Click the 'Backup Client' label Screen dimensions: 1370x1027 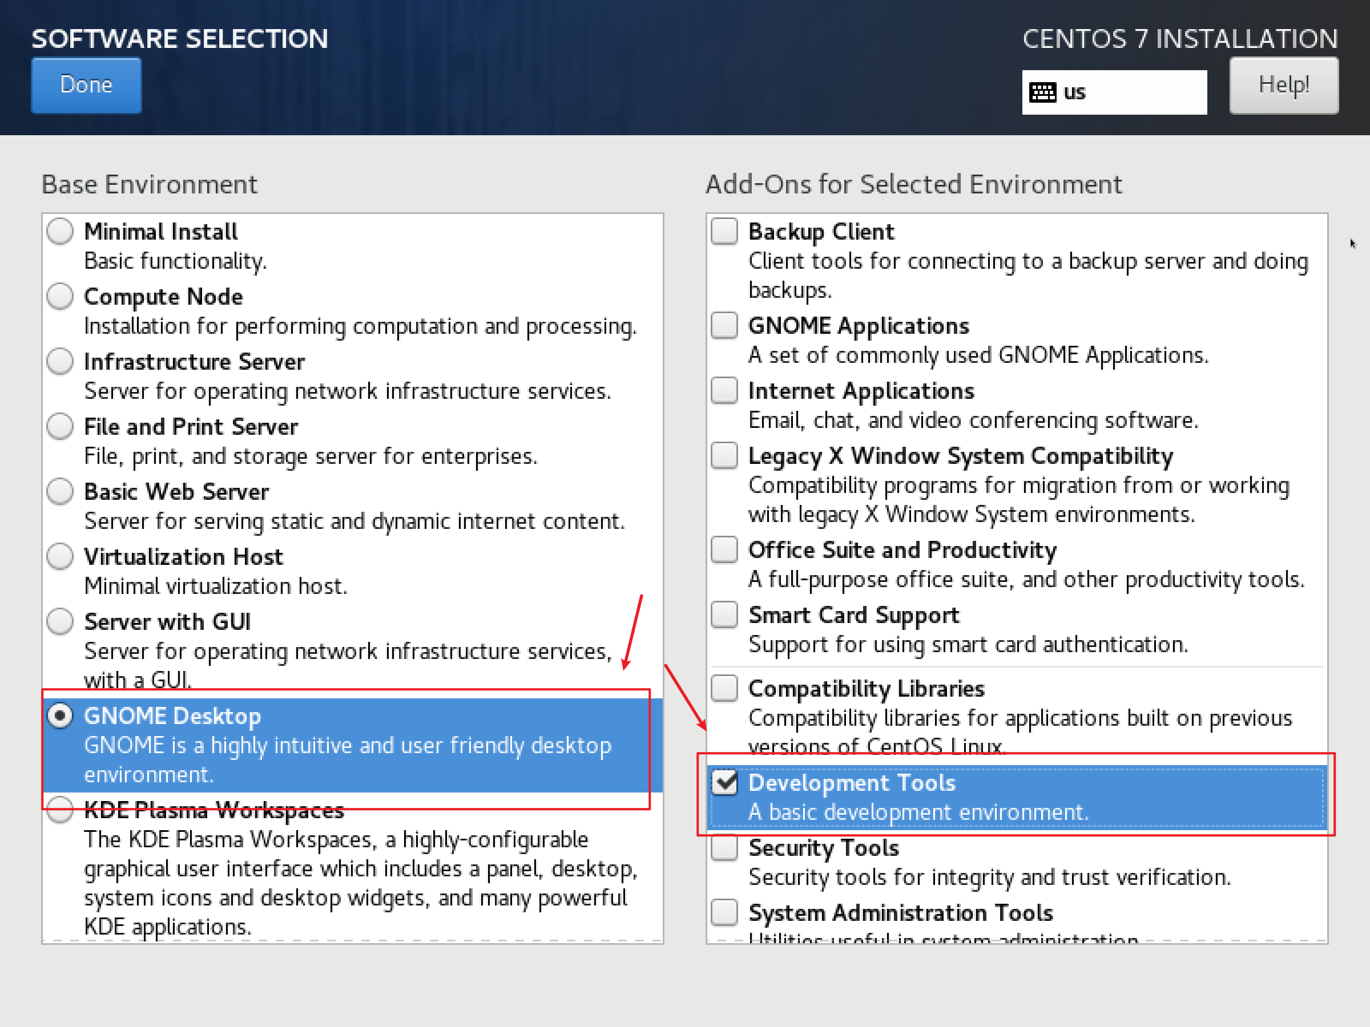coord(822,232)
